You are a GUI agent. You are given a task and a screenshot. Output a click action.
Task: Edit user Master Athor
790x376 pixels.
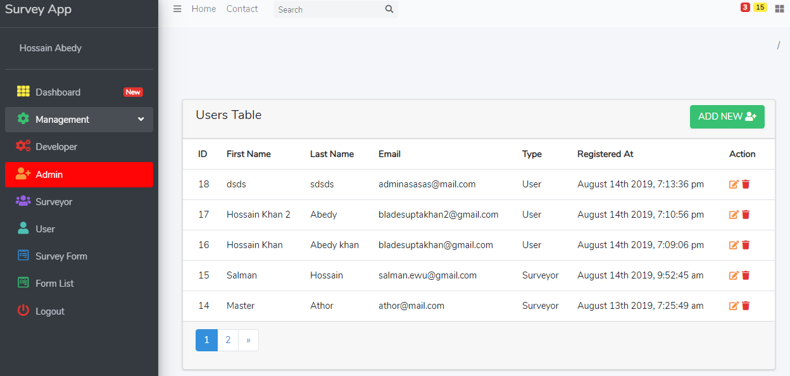pos(734,306)
